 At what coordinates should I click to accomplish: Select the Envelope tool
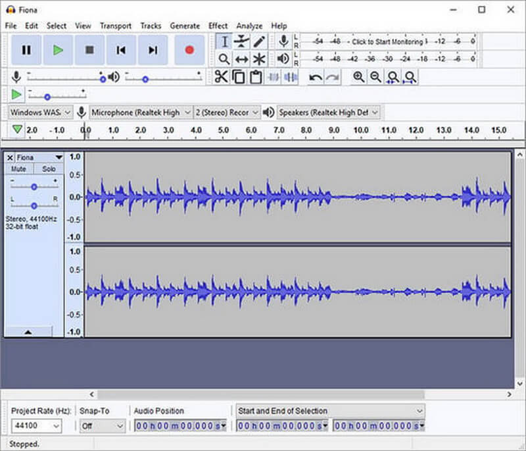tap(241, 41)
